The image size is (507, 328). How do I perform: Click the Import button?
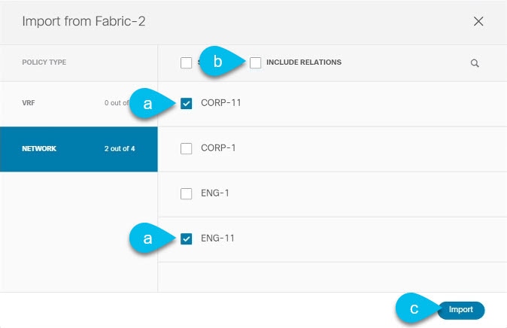click(x=461, y=310)
